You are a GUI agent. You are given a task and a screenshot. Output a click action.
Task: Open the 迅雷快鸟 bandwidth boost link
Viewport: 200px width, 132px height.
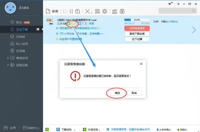(79, 28)
